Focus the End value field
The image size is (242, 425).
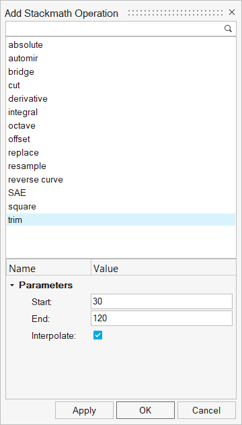click(161, 318)
